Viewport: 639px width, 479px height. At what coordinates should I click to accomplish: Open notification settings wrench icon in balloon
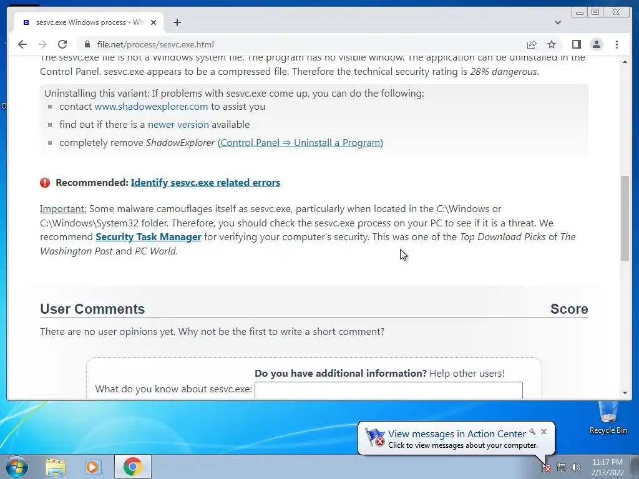532,432
